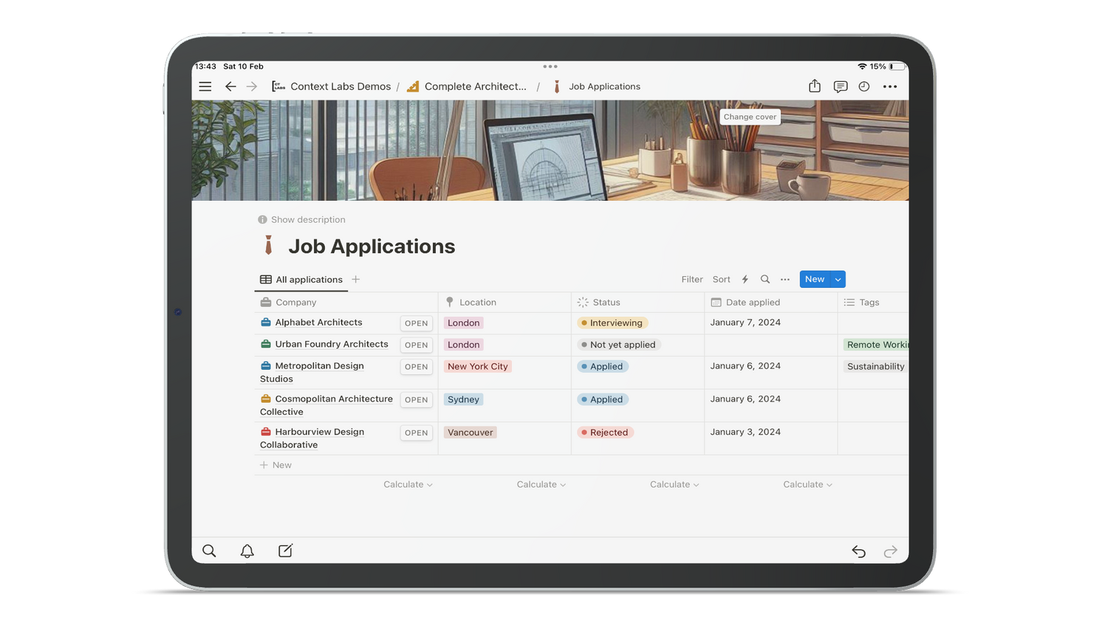The image size is (1108, 623).
Task: Click Show description link
Action: pos(307,219)
